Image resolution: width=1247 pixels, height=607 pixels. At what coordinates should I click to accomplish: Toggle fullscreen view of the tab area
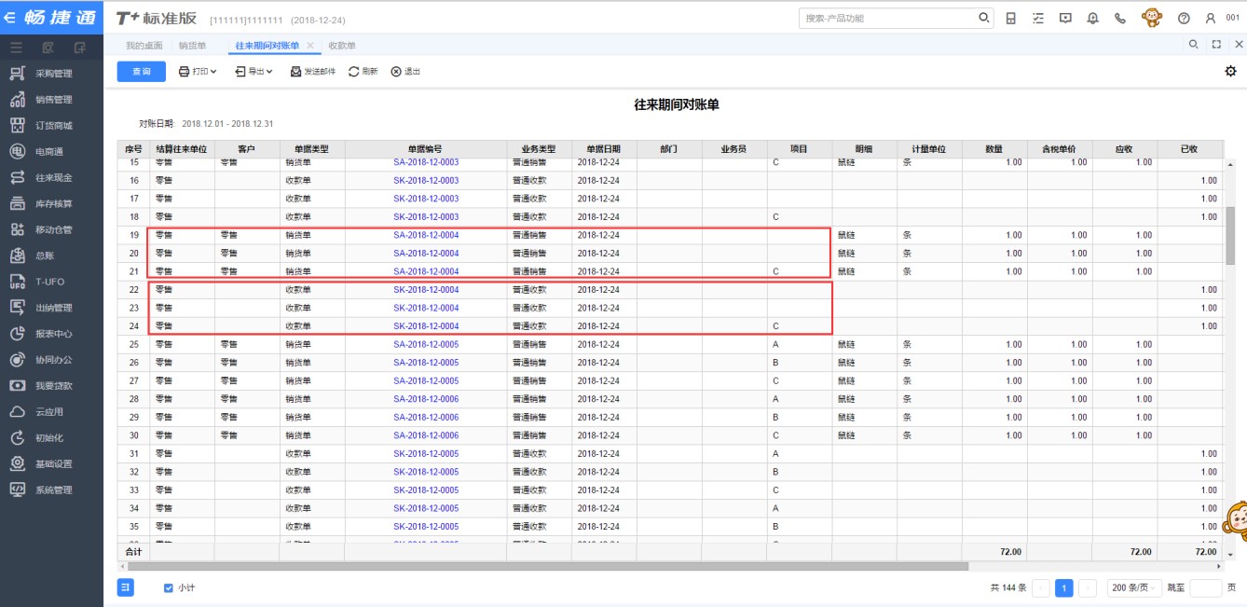pos(1216,45)
